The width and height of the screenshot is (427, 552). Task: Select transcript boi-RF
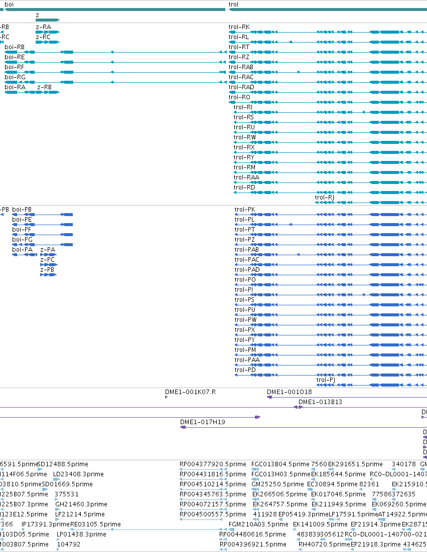click(x=115, y=72)
